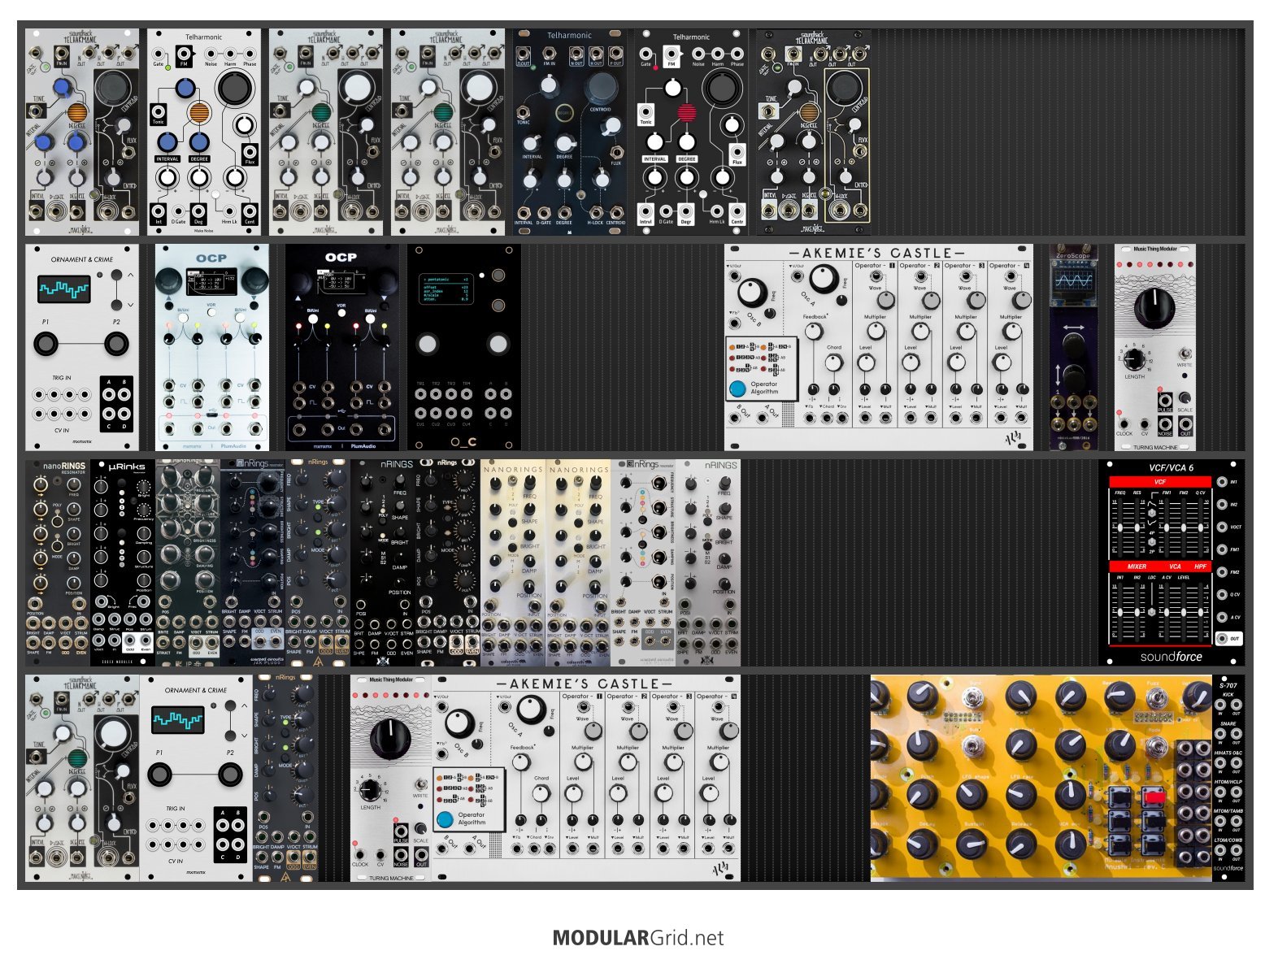Viewport: 1278px width, 955px height.
Task: Click the TONIC jack on the dark blue Telharmonic
Action: (x=524, y=111)
